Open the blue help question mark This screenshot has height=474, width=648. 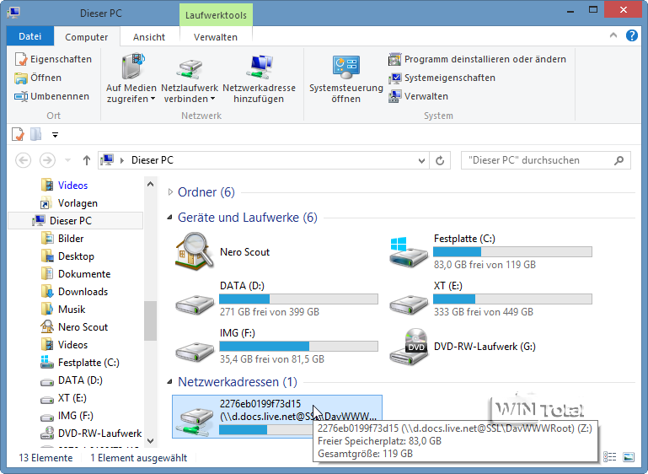631,35
